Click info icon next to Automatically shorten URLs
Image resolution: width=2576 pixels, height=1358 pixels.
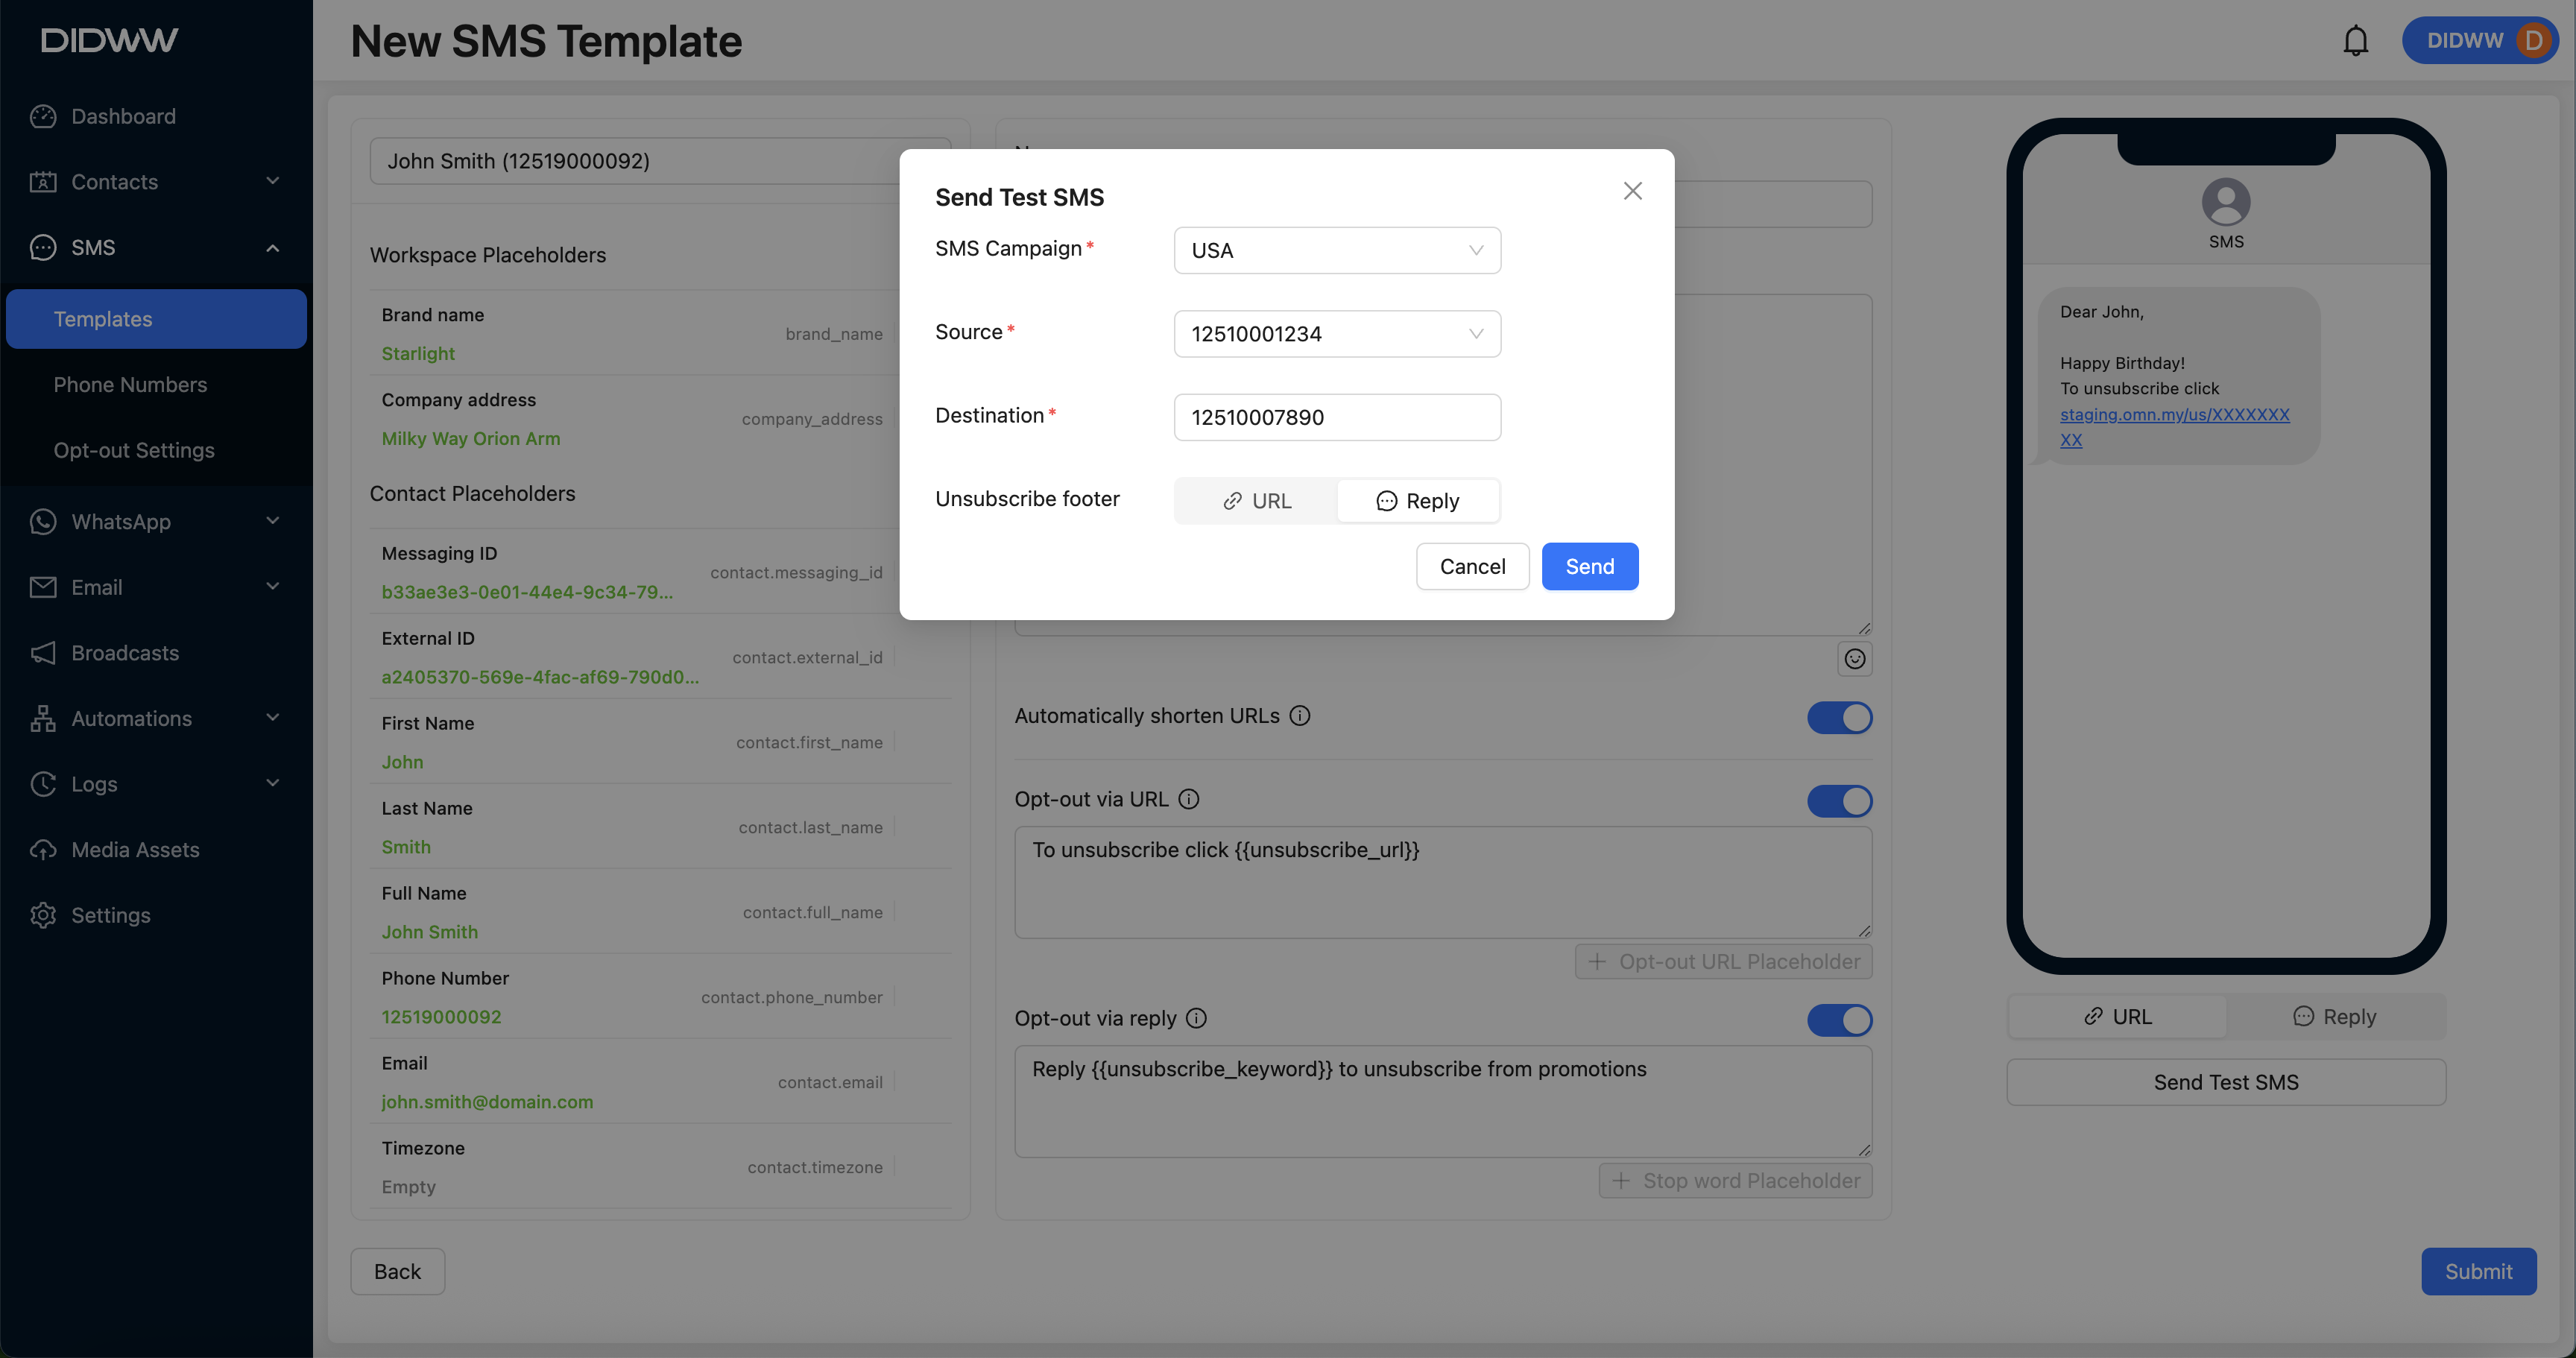point(1299,716)
